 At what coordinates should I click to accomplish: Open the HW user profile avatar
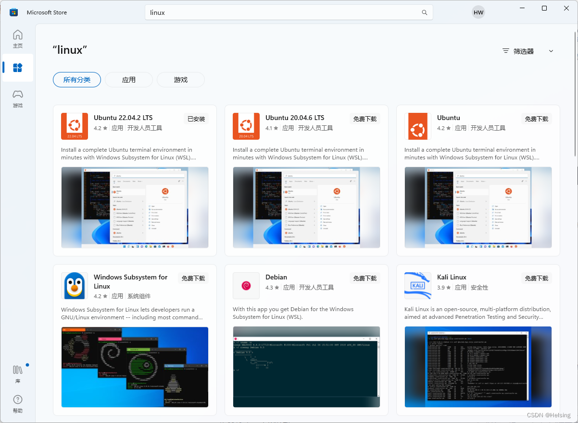tap(478, 12)
